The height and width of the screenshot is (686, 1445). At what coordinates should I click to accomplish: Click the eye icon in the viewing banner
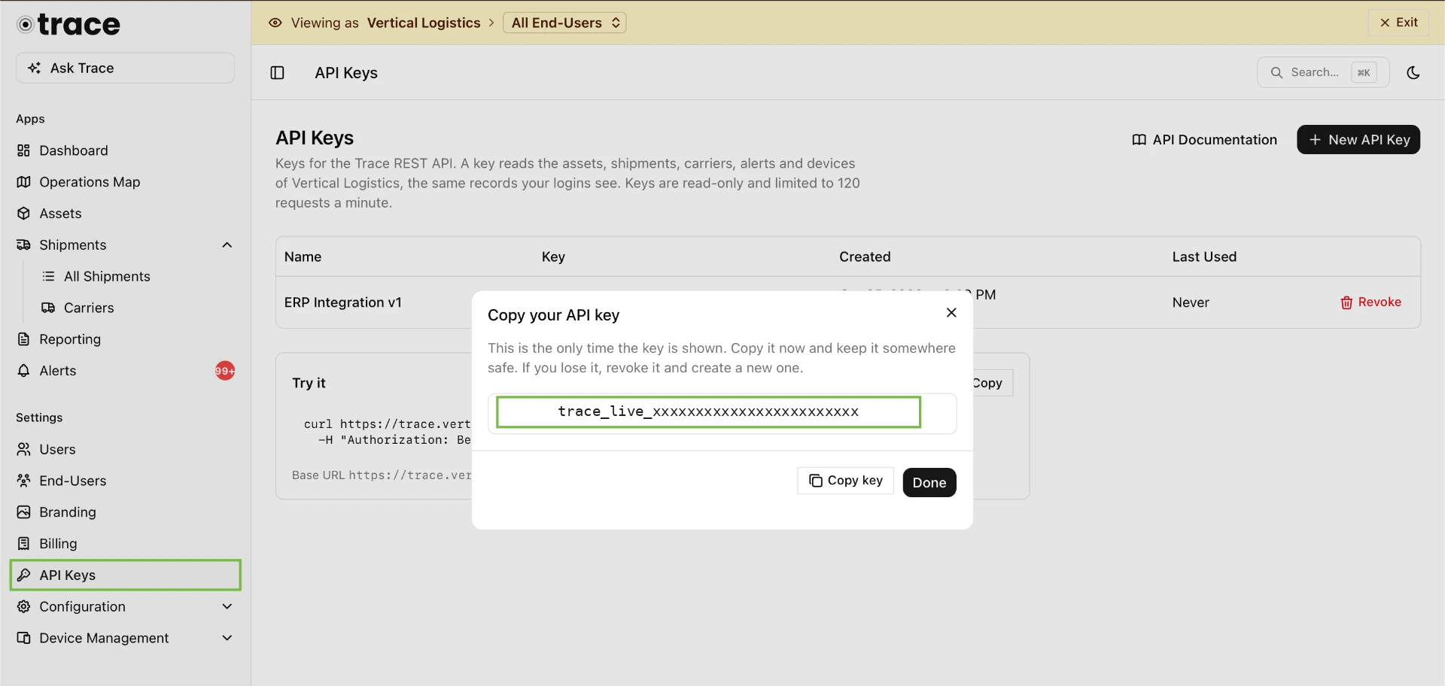point(275,23)
